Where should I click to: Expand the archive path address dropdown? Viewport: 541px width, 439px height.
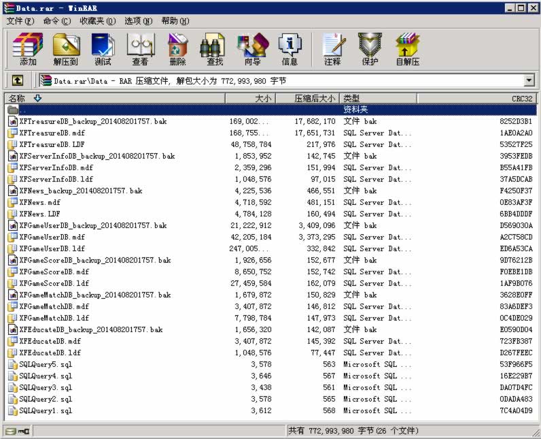[529, 81]
